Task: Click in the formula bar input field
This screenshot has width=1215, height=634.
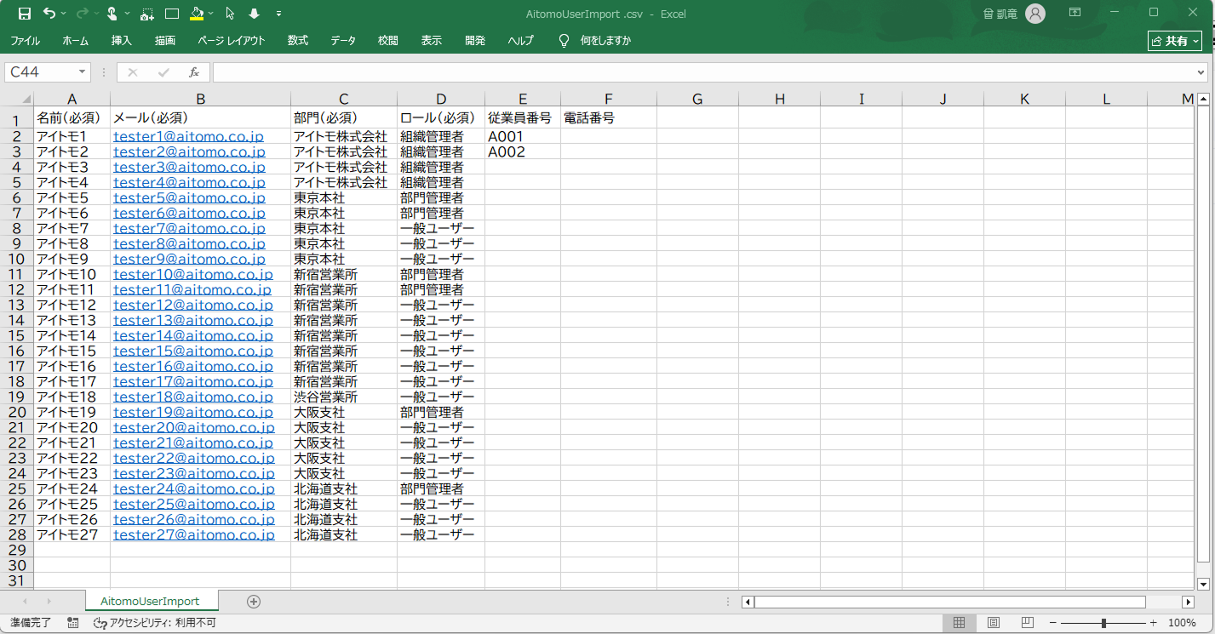Action: point(707,72)
